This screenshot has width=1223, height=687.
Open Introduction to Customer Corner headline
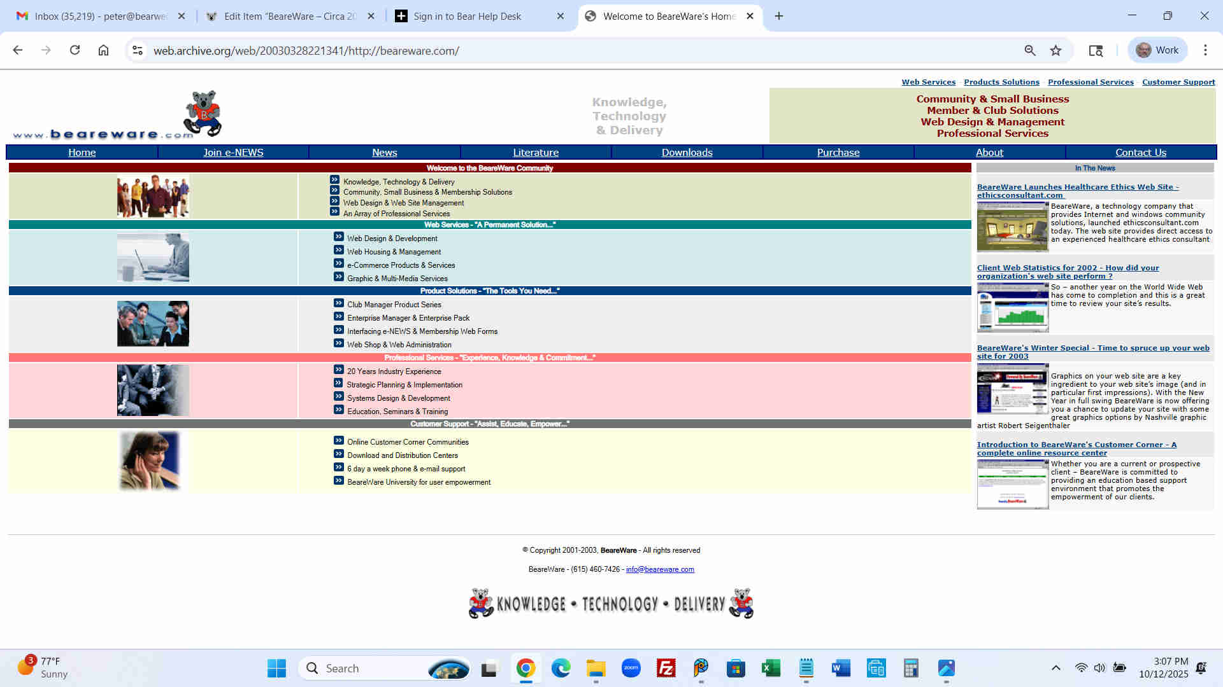pyautogui.click(x=1076, y=448)
